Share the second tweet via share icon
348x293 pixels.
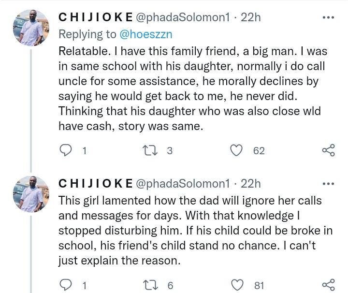(x=329, y=285)
